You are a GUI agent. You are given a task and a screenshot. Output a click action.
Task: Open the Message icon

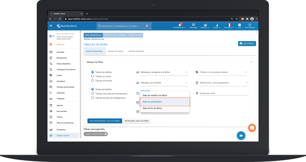click(x=193, y=26)
